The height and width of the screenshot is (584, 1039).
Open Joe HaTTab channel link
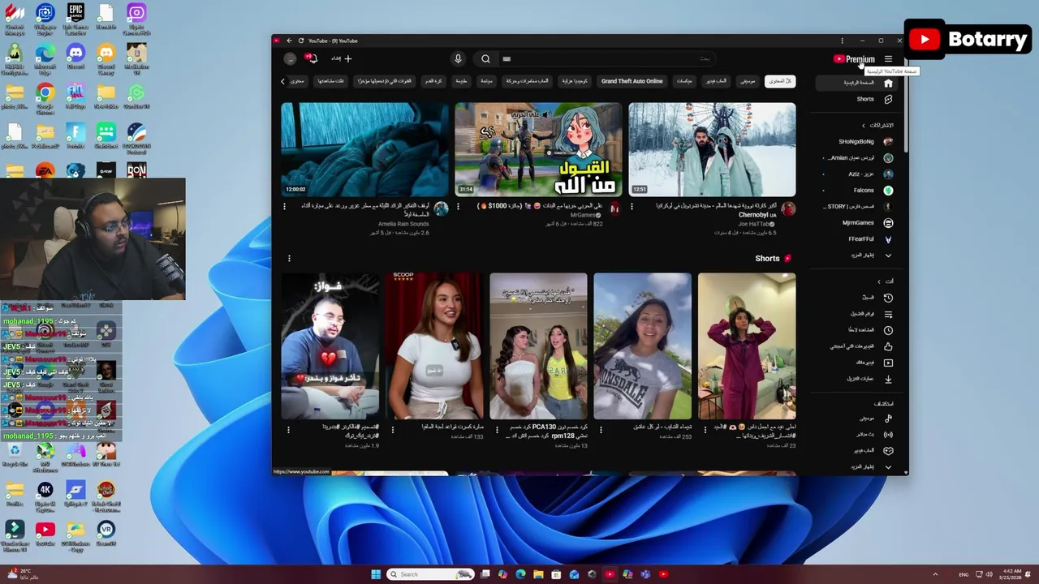pos(756,224)
